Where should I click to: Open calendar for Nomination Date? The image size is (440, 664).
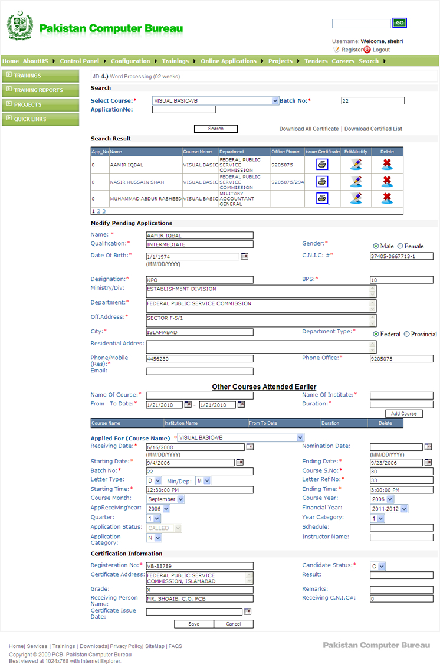pyautogui.click(x=428, y=447)
